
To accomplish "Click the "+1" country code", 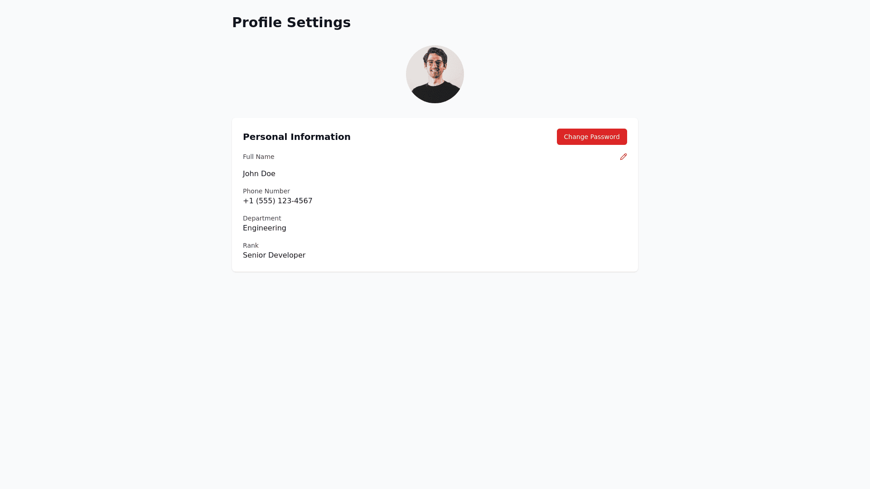I will click(248, 201).
